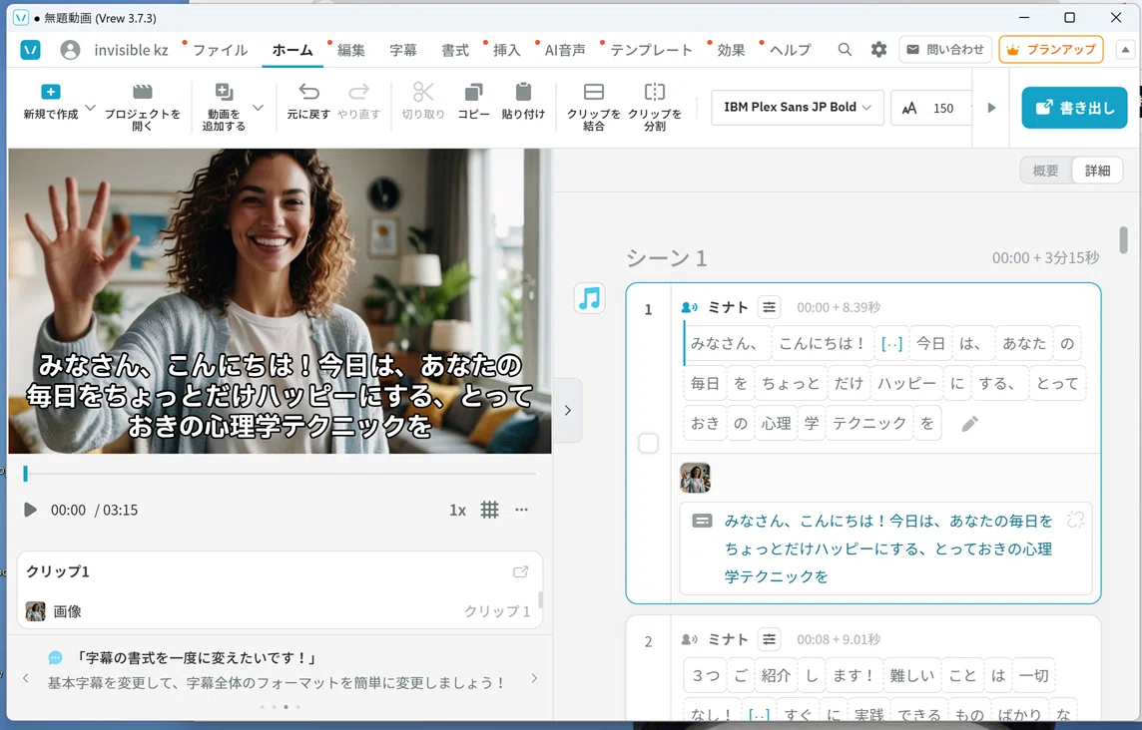Viewport: 1142px width, 730px height.
Task: Switch view to 概要
Action: pos(1046,171)
